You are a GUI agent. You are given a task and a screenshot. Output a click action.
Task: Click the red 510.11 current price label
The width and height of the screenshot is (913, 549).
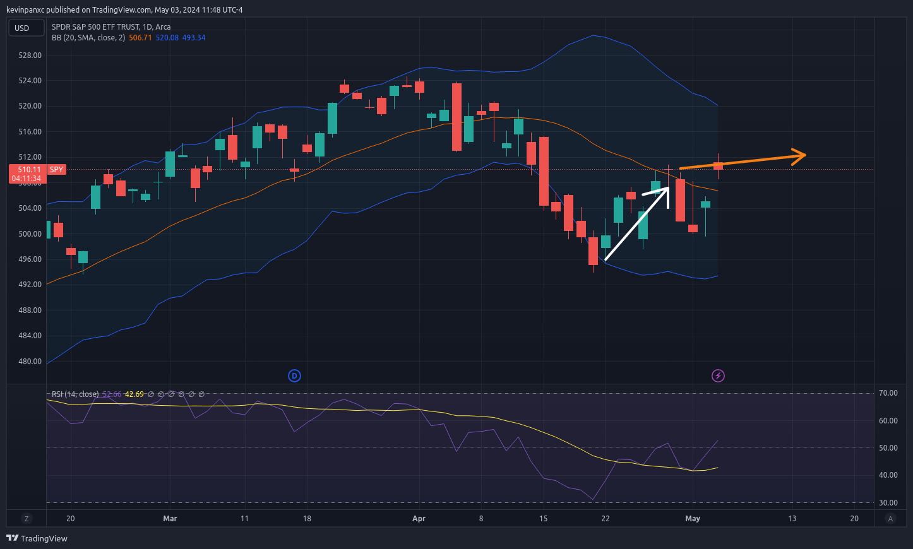pyautogui.click(x=29, y=170)
